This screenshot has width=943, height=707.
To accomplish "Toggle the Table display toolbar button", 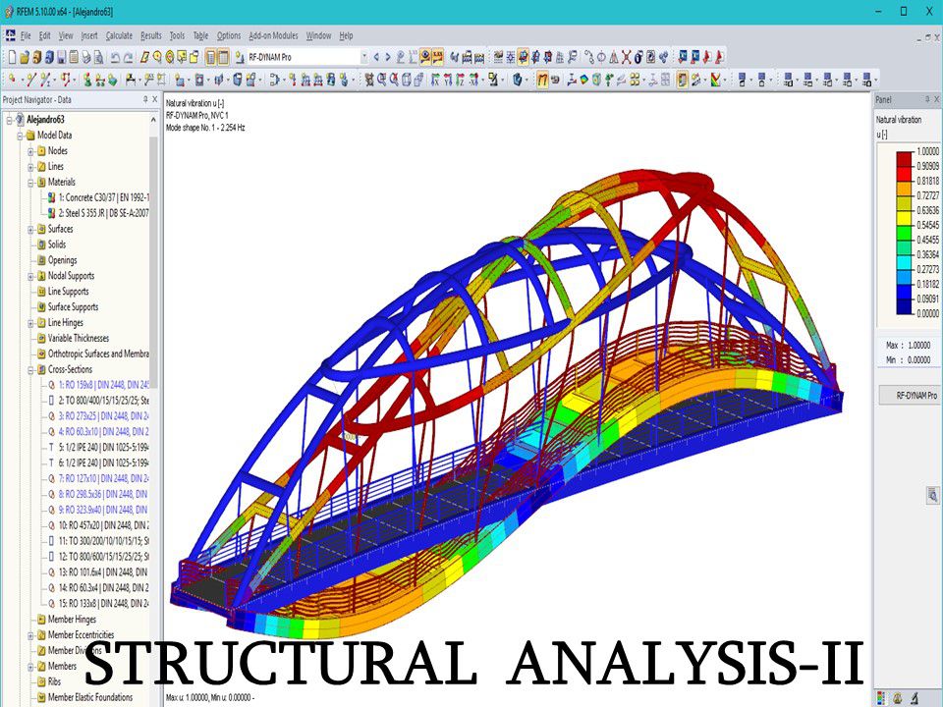I will pos(224,58).
